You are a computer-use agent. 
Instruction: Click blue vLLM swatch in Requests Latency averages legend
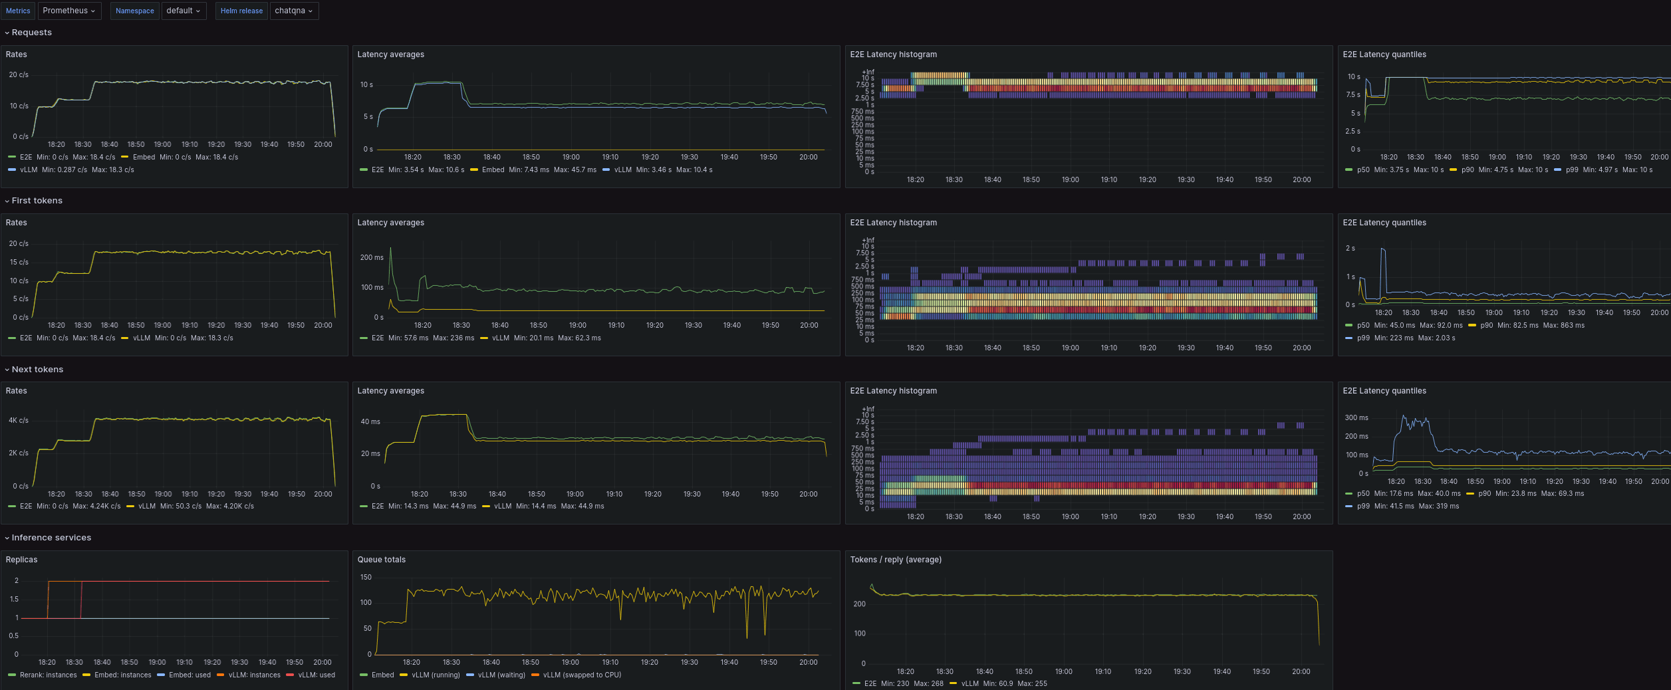click(x=606, y=170)
